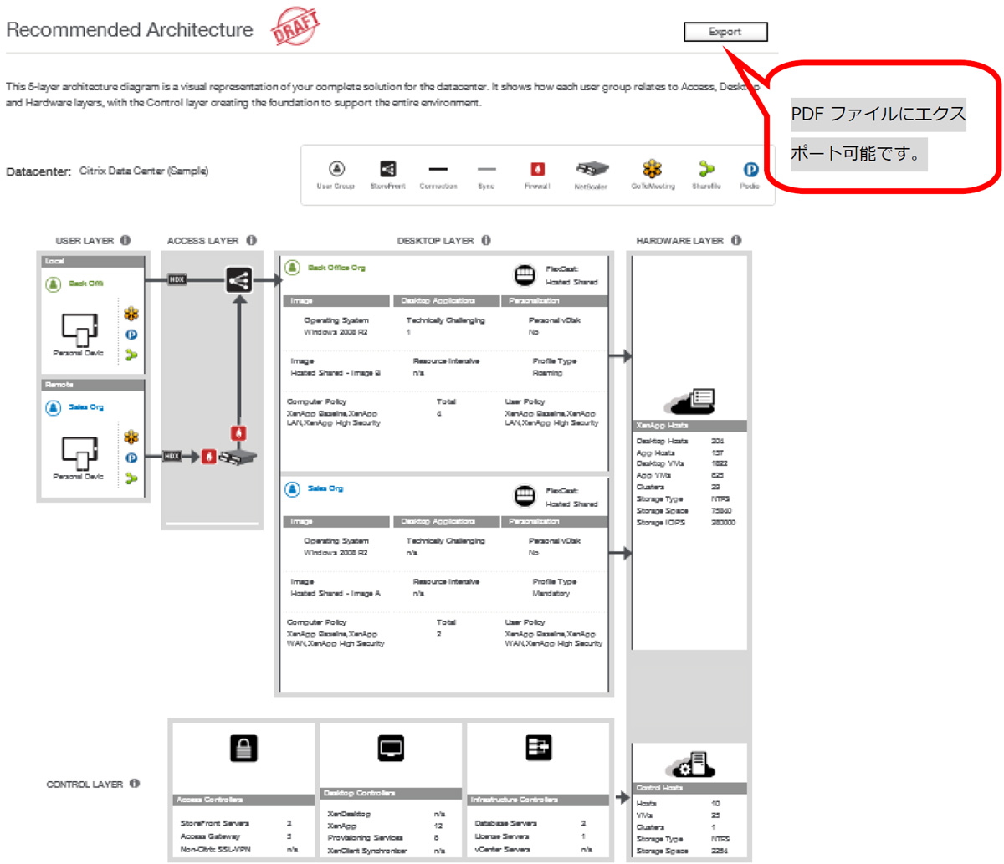Screen dimensions: 1004x864
Task: Click the Access Controllers padlock icon
Action: (x=243, y=748)
